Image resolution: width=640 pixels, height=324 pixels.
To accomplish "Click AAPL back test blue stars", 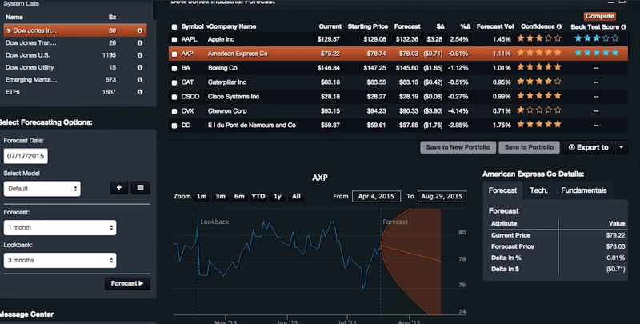I will [596, 38].
